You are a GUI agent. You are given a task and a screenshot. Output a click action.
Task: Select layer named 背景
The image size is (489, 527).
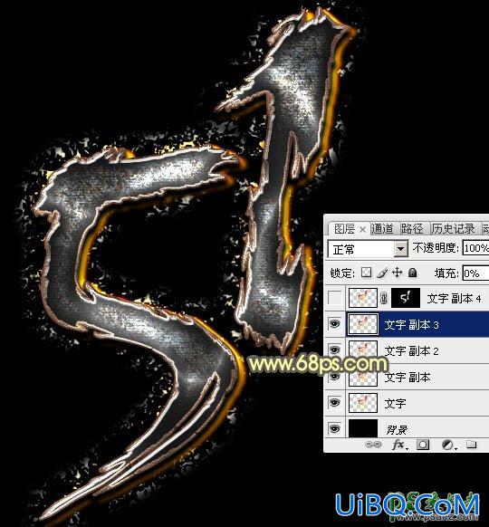tap(397, 429)
